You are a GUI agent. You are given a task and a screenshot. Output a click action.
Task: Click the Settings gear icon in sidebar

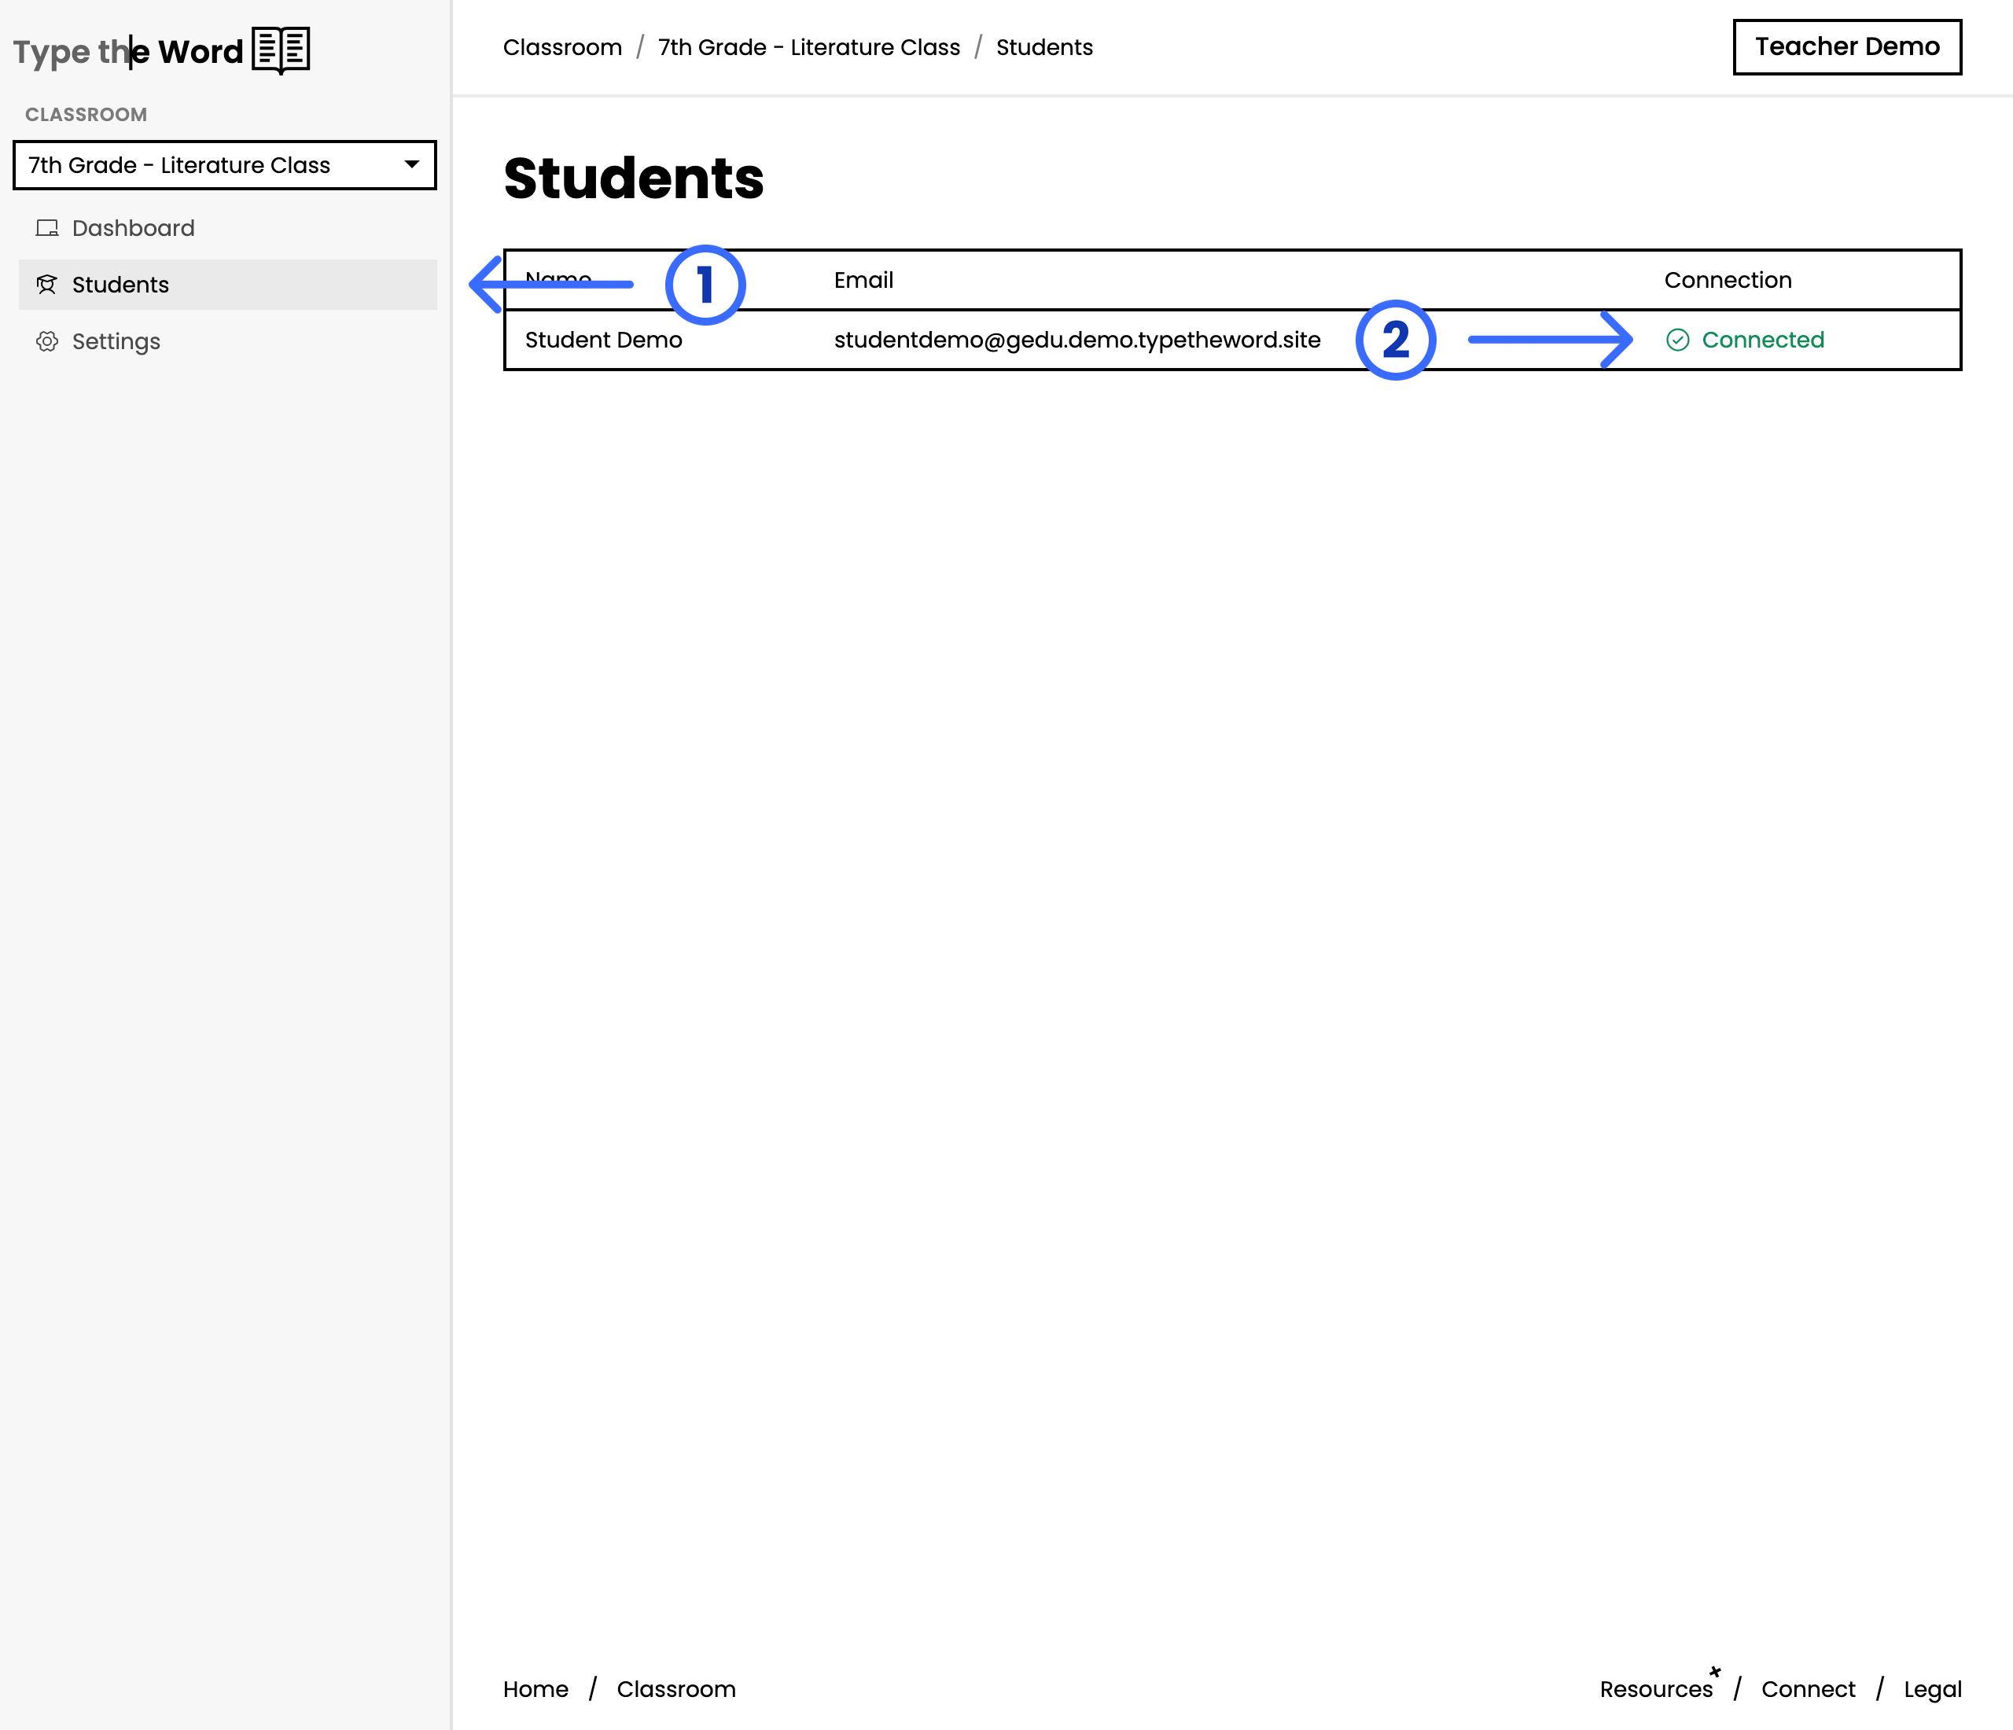[x=46, y=341]
